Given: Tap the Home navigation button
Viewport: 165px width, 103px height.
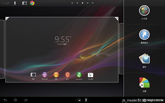Looking at the screenshot, I should 15,100.
